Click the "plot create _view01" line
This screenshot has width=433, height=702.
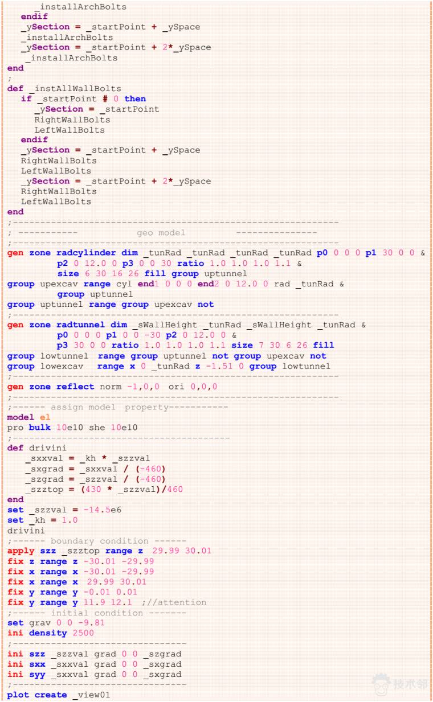click(x=58, y=695)
